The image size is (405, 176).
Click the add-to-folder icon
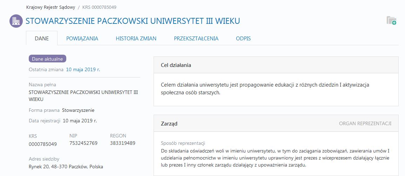pos(391,20)
